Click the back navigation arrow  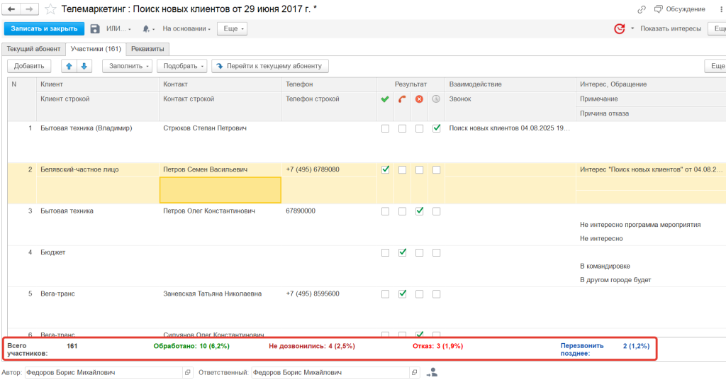(x=12, y=9)
